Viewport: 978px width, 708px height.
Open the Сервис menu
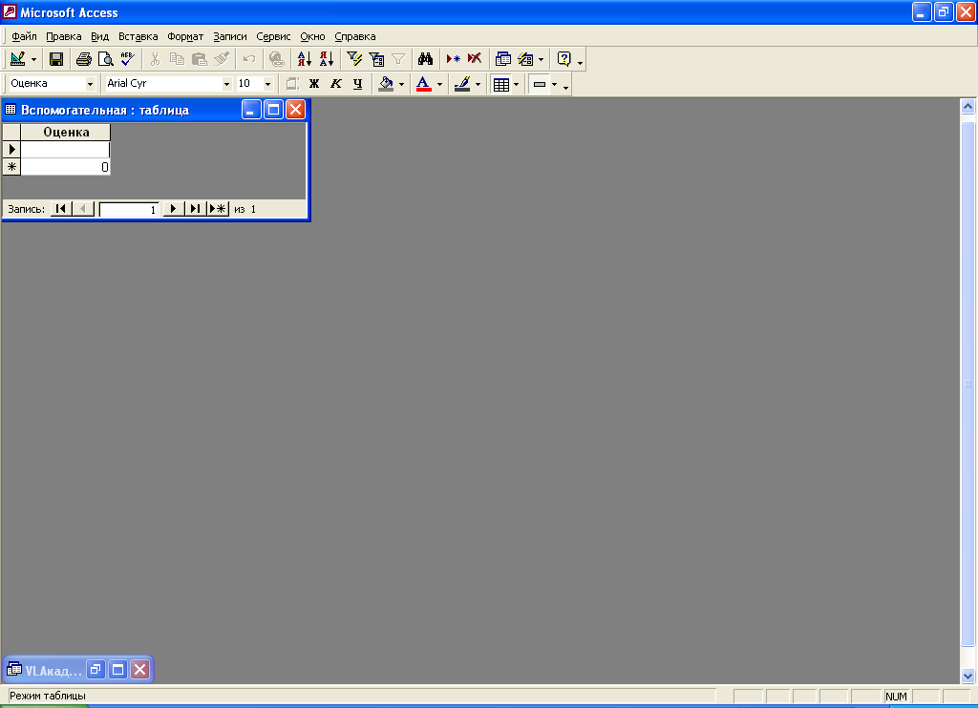pyautogui.click(x=273, y=36)
